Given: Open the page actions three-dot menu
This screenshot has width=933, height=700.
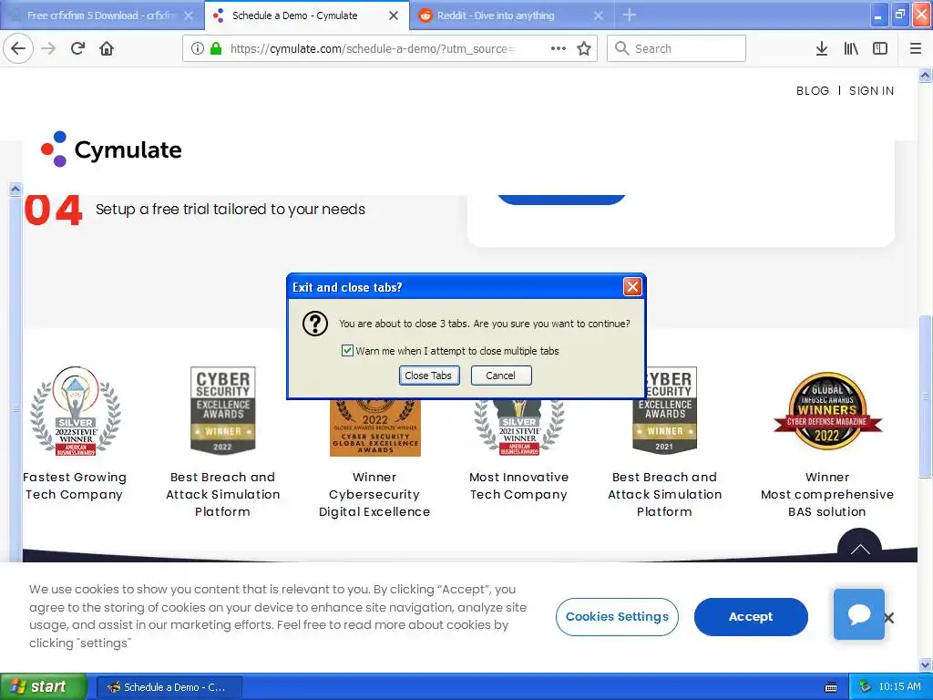Looking at the screenshot, I should pos(559,48).
